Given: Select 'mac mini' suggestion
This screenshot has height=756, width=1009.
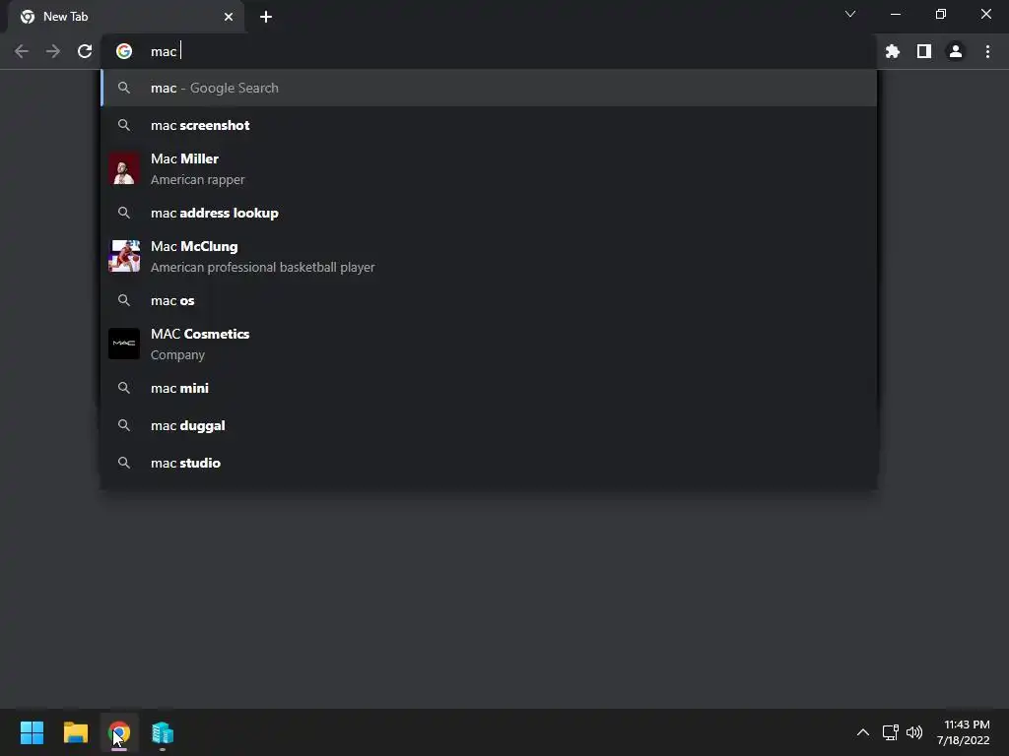Looking at the screenshot, I should (x=489, y=388).
